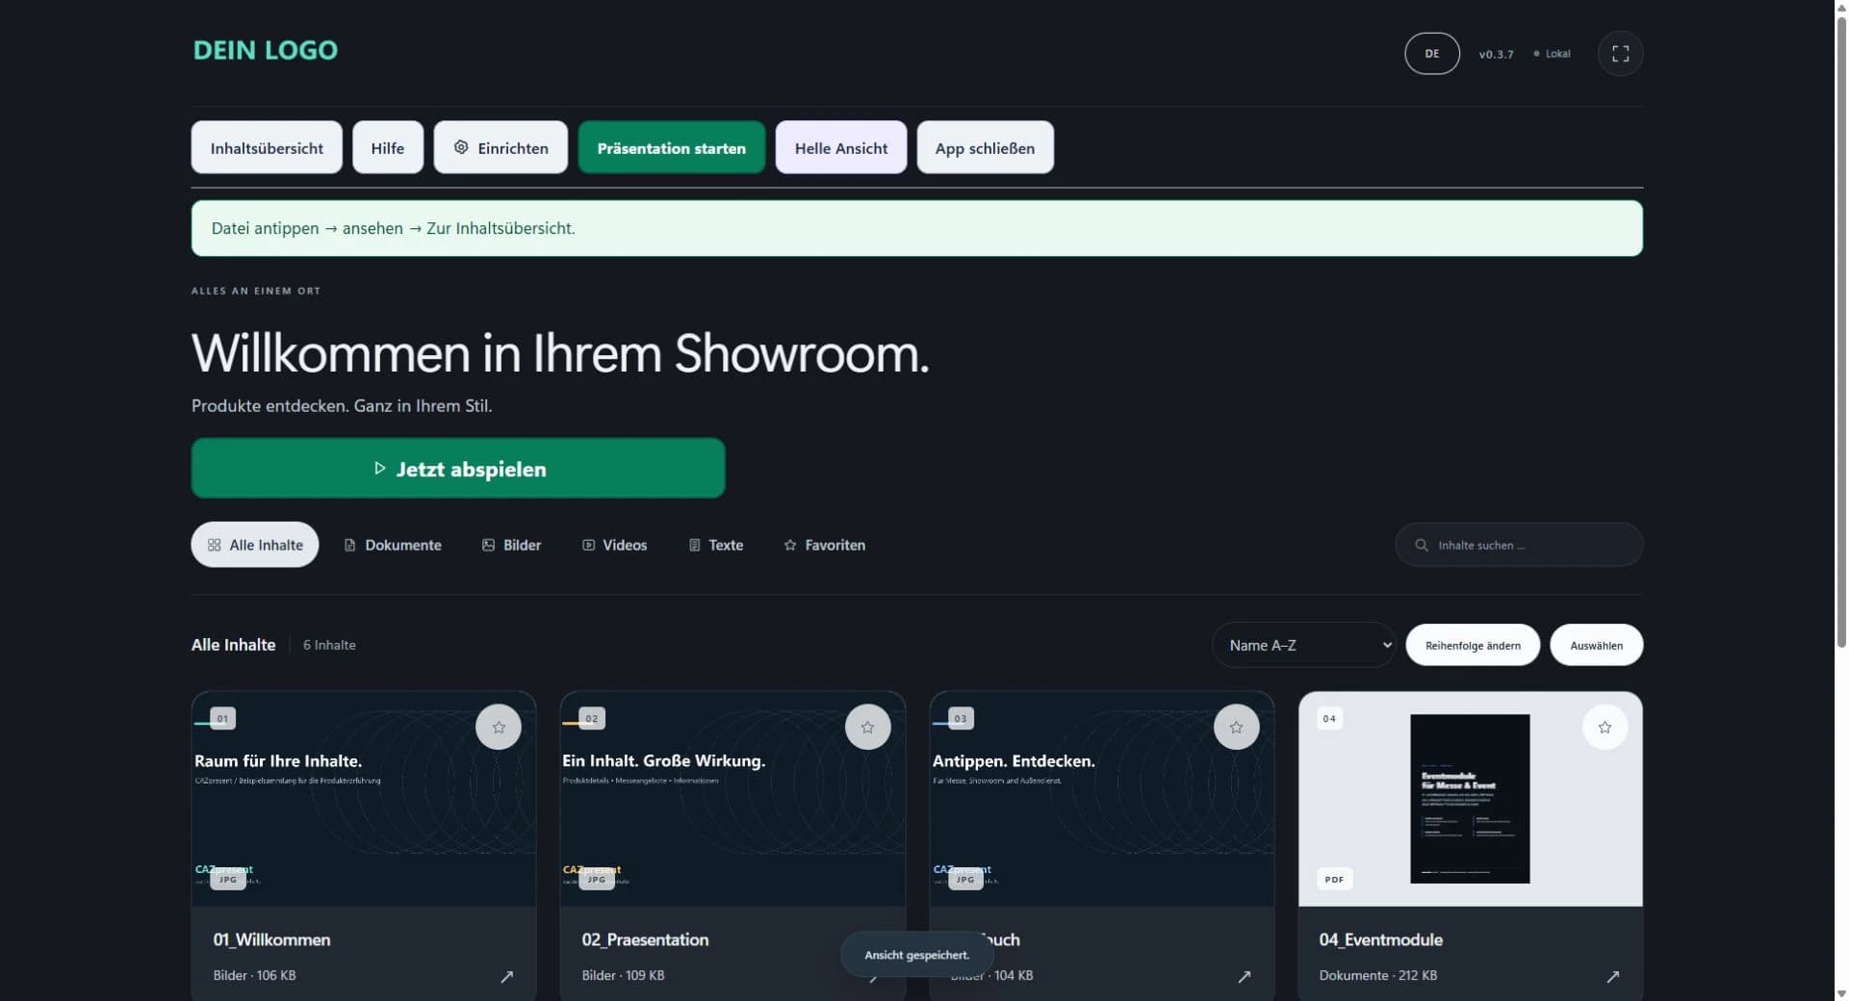
Task: Show the Favoriten filter tab
Action: [x=824, y=545]
